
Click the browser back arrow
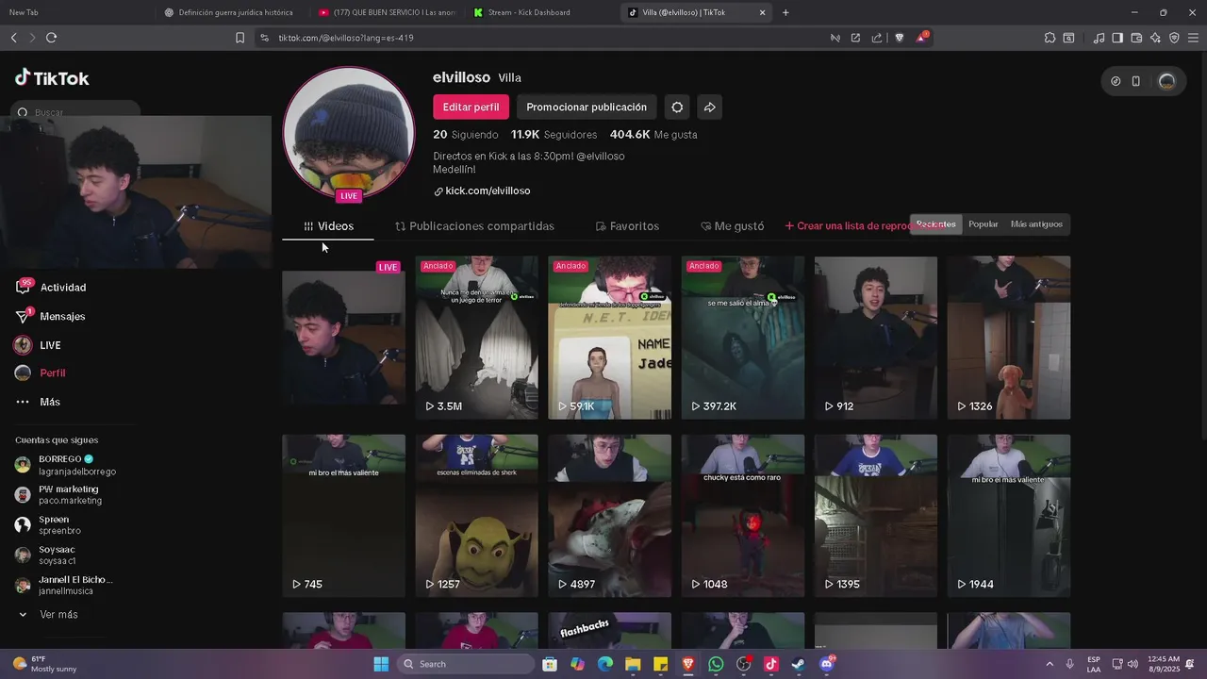click(13, 38)
